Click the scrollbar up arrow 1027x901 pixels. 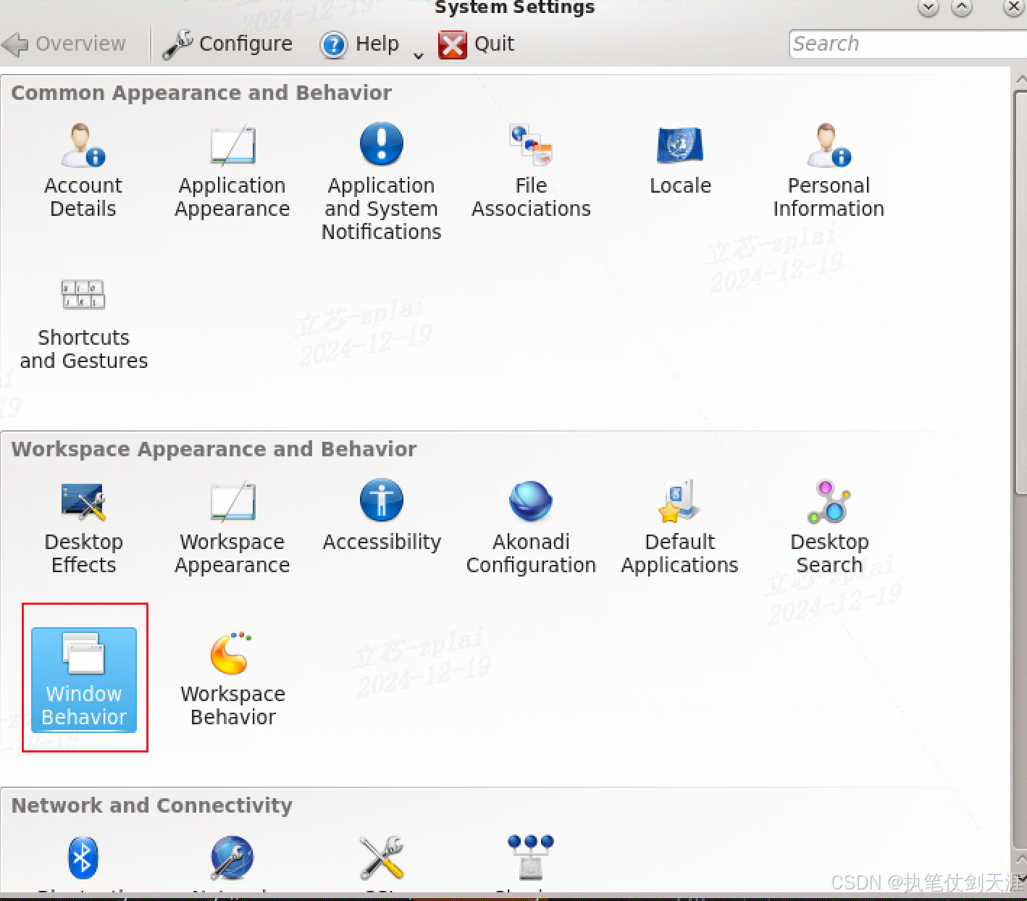(1020, 78)
